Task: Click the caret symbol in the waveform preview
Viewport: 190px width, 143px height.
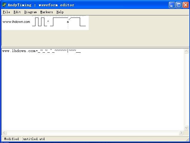Action: click(x=48, y=22)
